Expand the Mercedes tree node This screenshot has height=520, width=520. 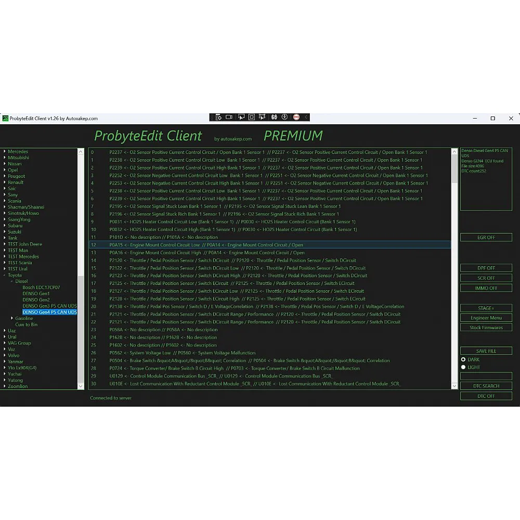point(5,152)
